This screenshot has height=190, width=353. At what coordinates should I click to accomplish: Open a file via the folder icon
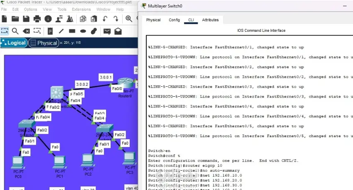[15, 19]
